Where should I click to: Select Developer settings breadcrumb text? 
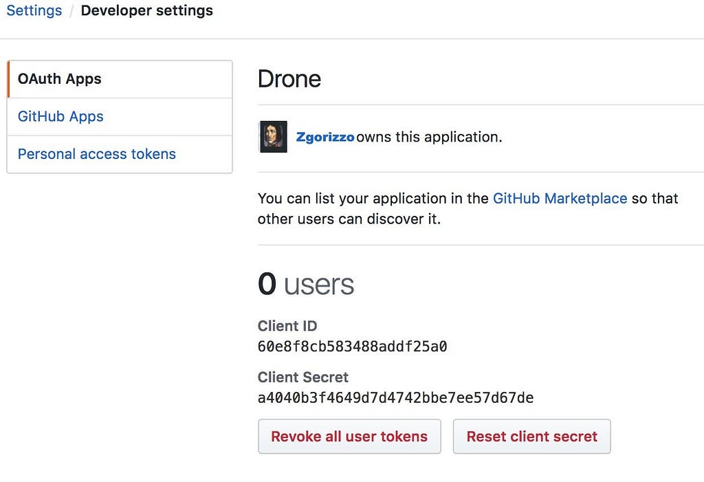pos(147,10)
